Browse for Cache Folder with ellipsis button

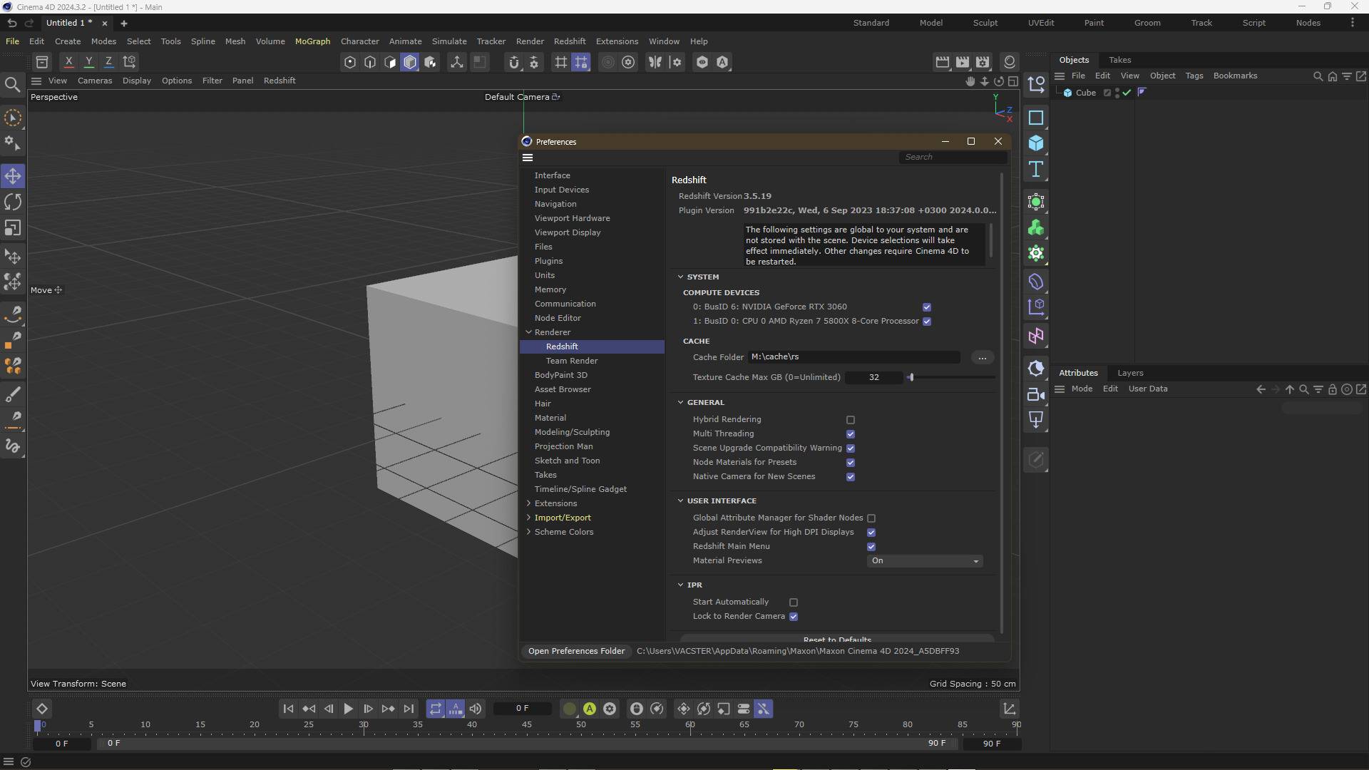[x=982, y=357]
